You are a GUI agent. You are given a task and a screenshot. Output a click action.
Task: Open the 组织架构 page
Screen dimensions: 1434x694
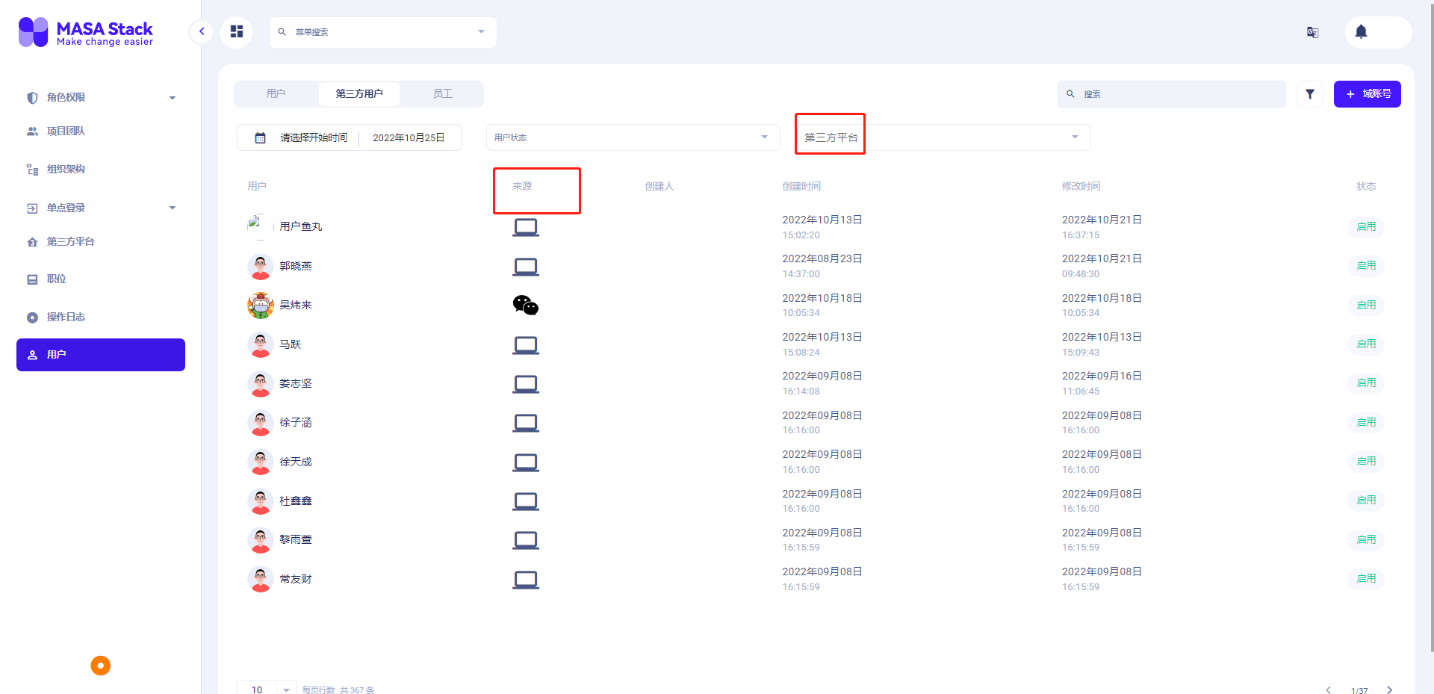66,169
